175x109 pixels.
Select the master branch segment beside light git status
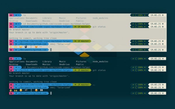point(82,27)
